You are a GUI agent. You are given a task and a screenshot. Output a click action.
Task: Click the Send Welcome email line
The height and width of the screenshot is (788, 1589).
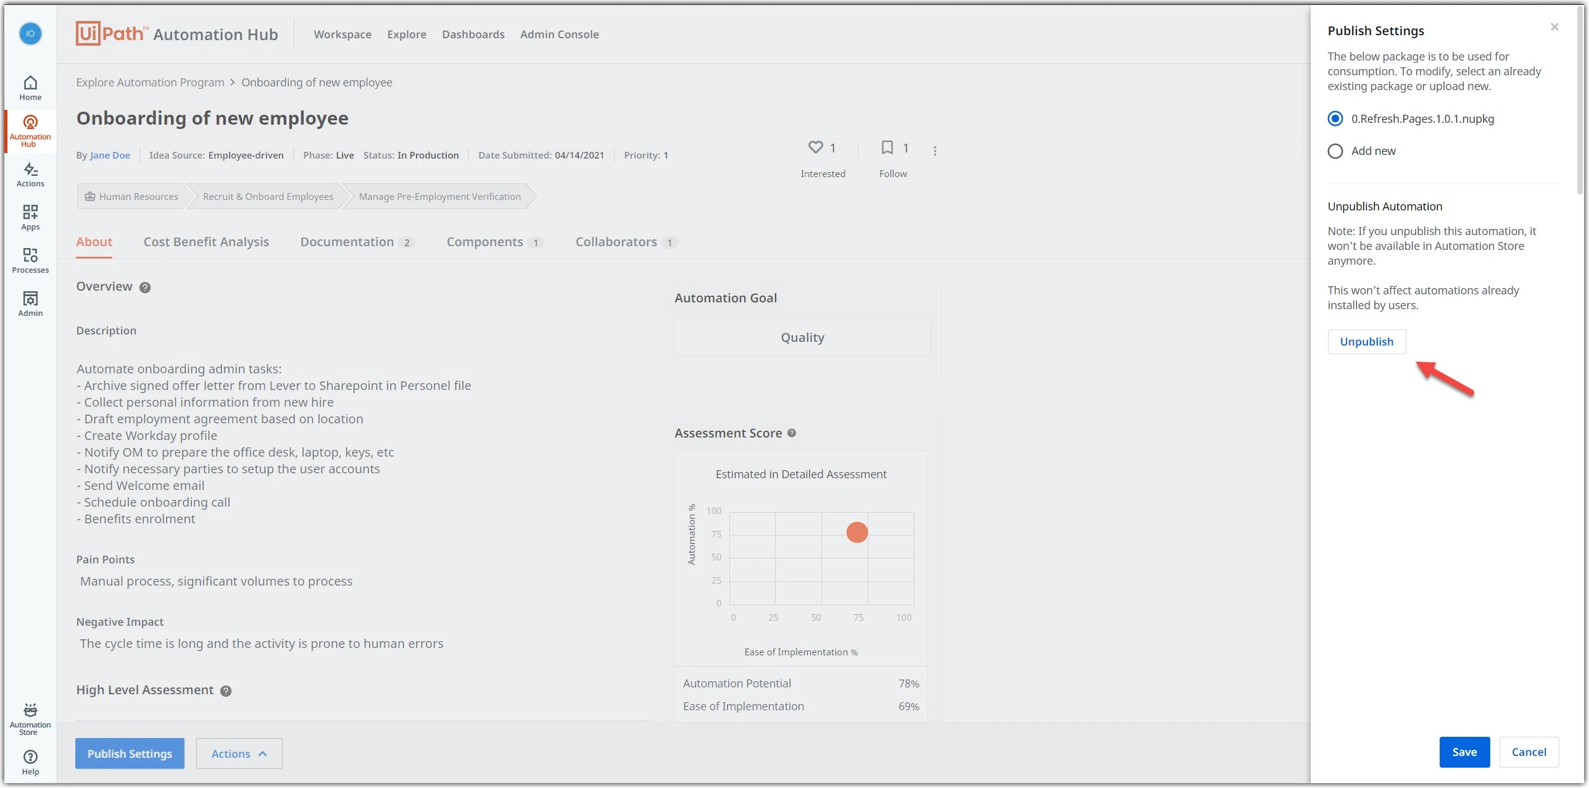pos(141,486)
